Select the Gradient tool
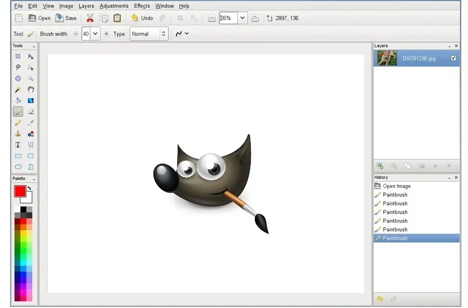 [30, 100]
